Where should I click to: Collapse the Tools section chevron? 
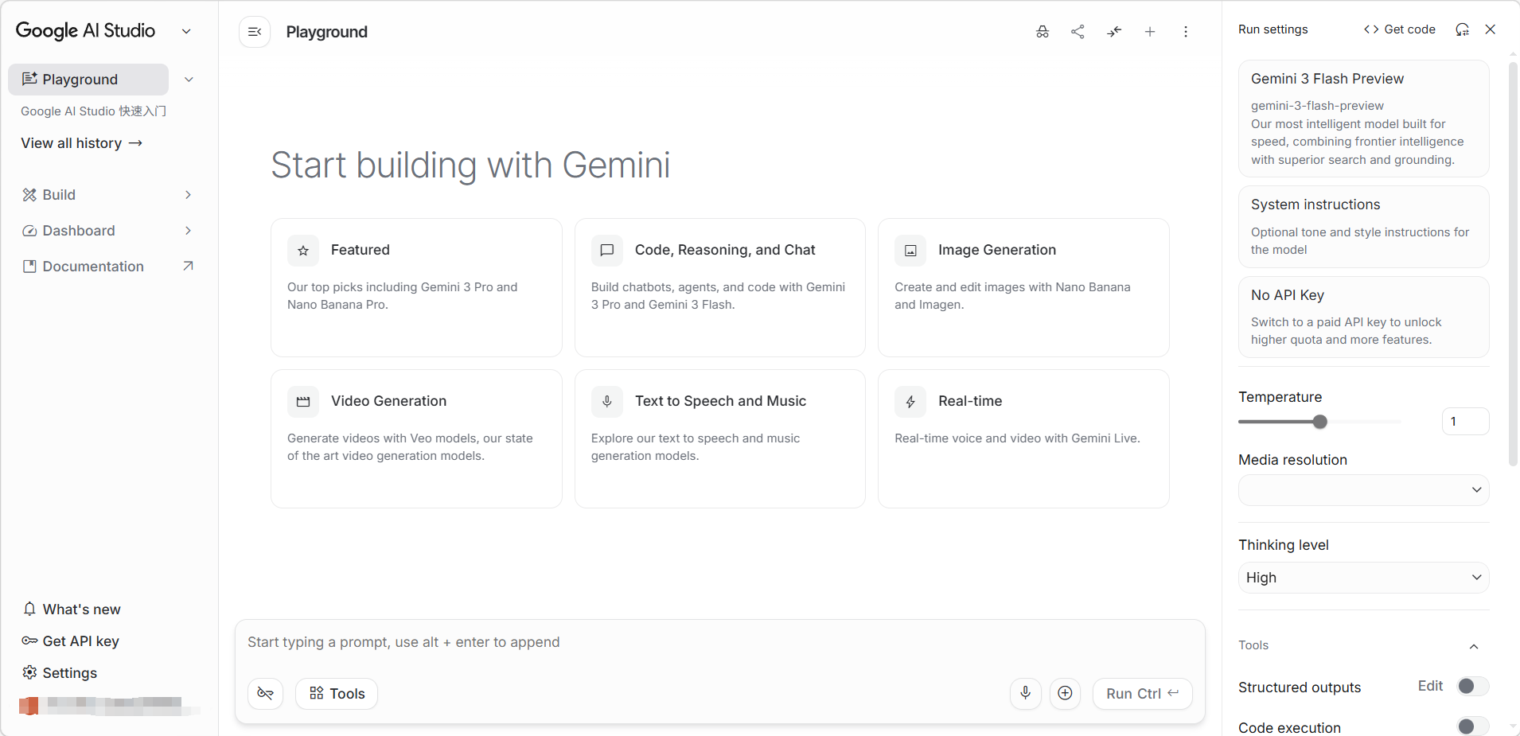click(x=1474, y=646)
